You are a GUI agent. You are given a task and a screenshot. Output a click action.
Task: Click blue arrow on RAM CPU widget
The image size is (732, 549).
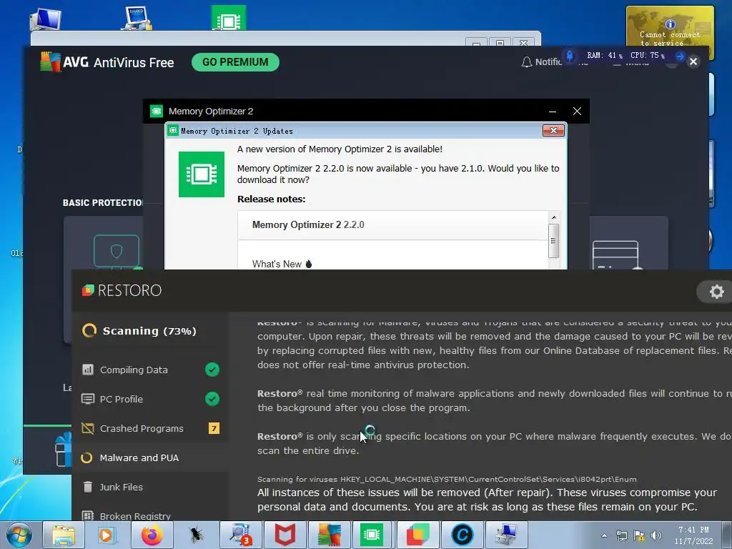680,56
